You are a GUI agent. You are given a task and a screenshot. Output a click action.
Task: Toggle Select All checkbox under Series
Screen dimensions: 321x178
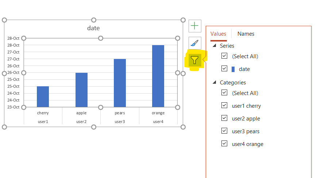pyautogui.click(x=224, y=56)
